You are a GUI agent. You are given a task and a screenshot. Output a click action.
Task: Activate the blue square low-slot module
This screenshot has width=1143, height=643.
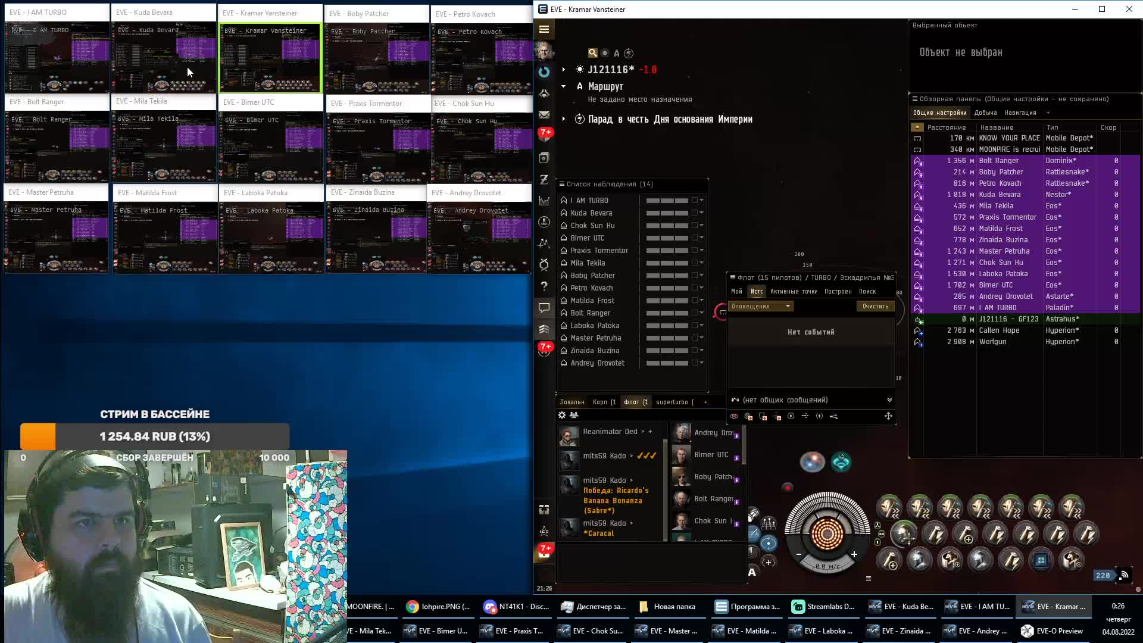point(1041,560)
